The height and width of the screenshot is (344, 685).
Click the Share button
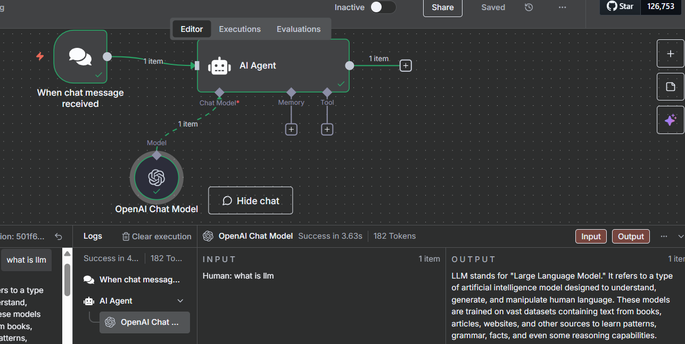(x=443, y=7)
